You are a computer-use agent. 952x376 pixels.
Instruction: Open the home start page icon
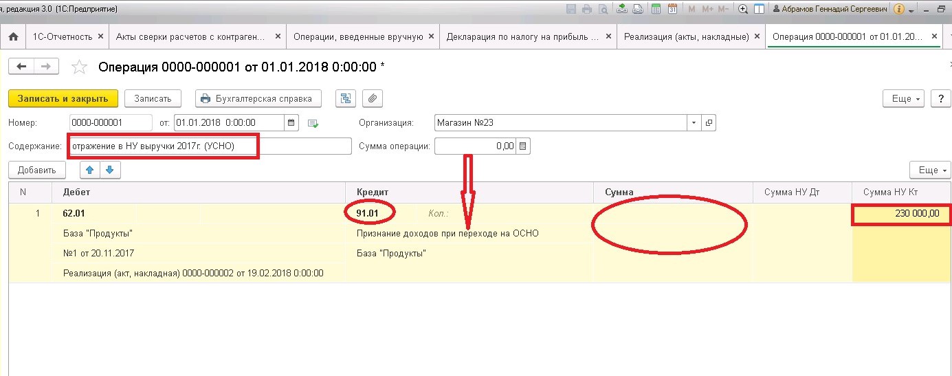pos(12,36)
